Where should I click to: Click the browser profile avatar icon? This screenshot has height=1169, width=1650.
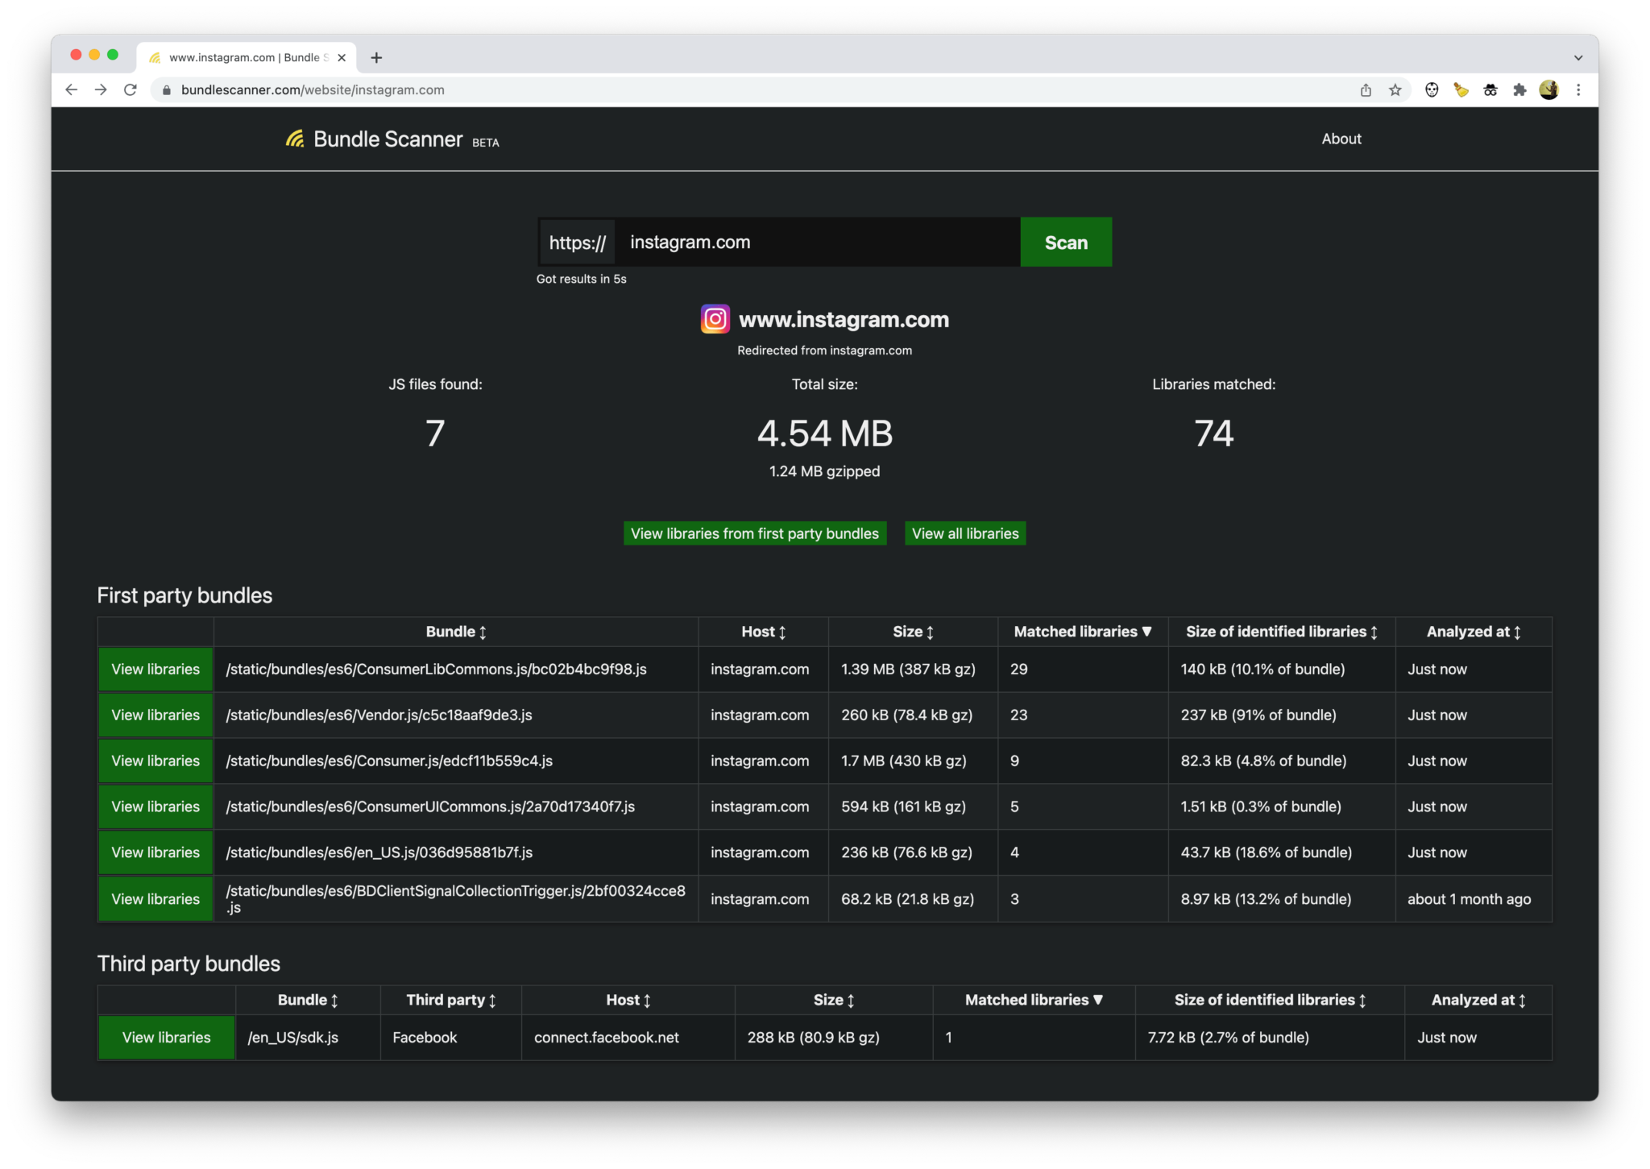point(1549,89)
